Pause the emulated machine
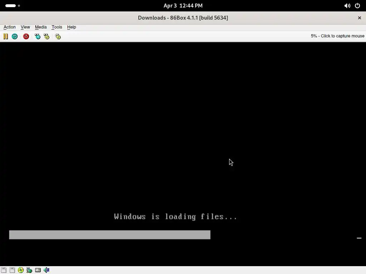The image size is (366, 274). click(6, 36)
